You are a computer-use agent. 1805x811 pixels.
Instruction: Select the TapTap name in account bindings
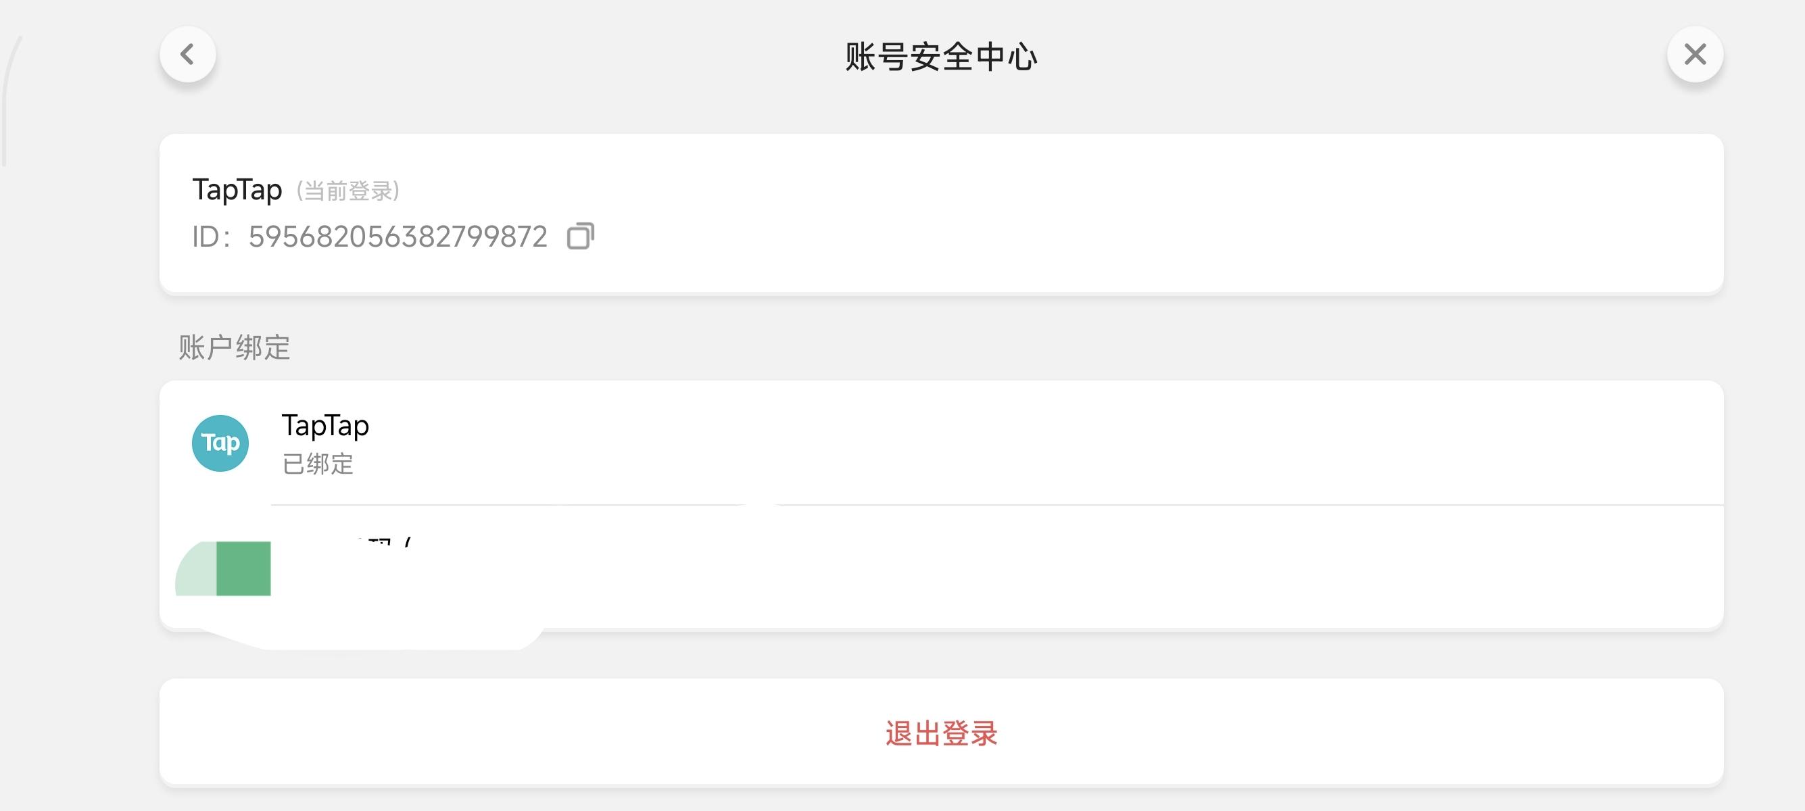(325, 425)
